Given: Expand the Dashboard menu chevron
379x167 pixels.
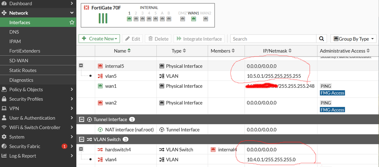Looking at the screenshot, I should point(72,3).
